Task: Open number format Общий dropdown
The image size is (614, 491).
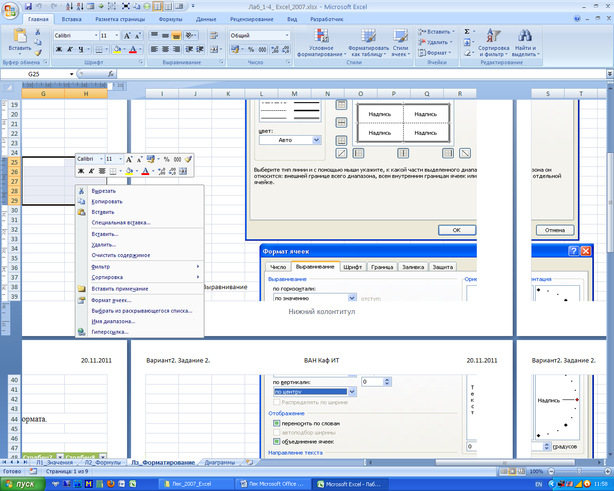Action: click(x=287, y=35)
